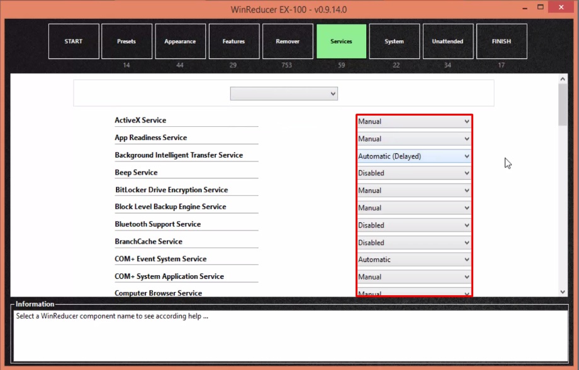Open the START tab
This screenshot has width=579, height=370.
point(74,41)
